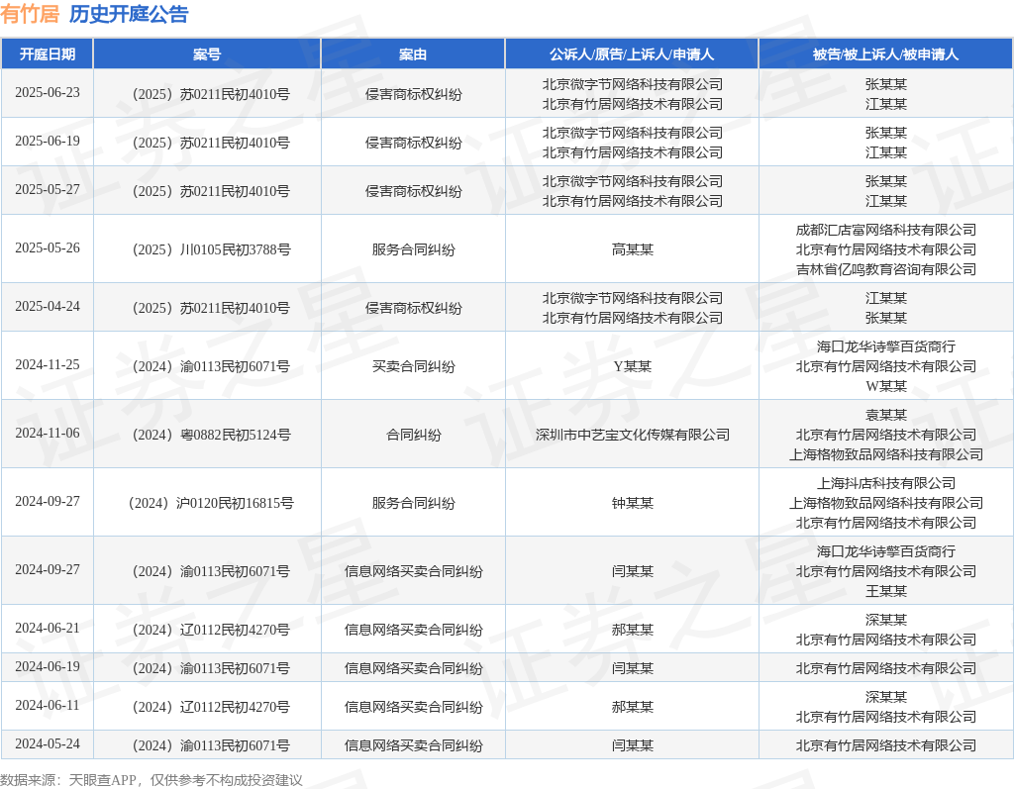Click 海口龙华诗擎百货商行 in the 2024-11-25 row
This screenshot has height=789, width=1014.
coord(886,346)
